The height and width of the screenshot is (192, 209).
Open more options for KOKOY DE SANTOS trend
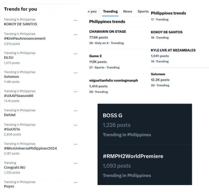[x=76, y=20]
